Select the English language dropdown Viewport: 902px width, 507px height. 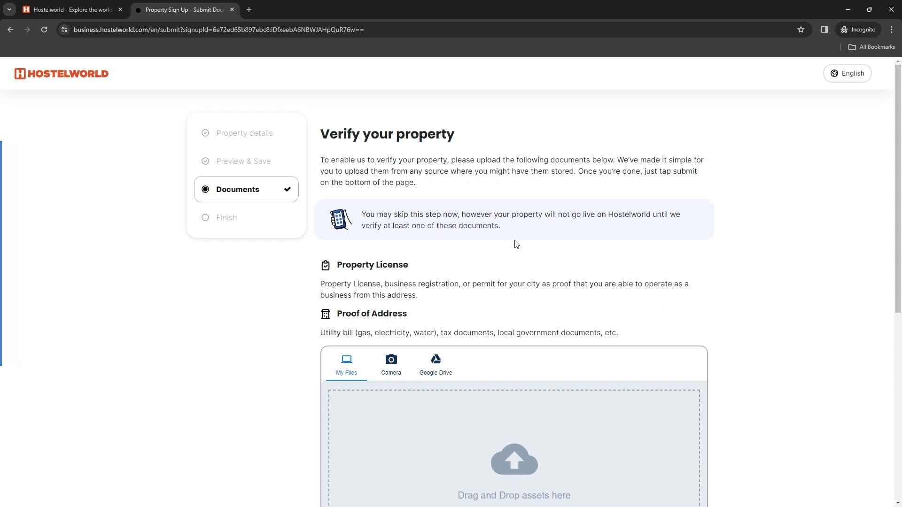(848, 73)
